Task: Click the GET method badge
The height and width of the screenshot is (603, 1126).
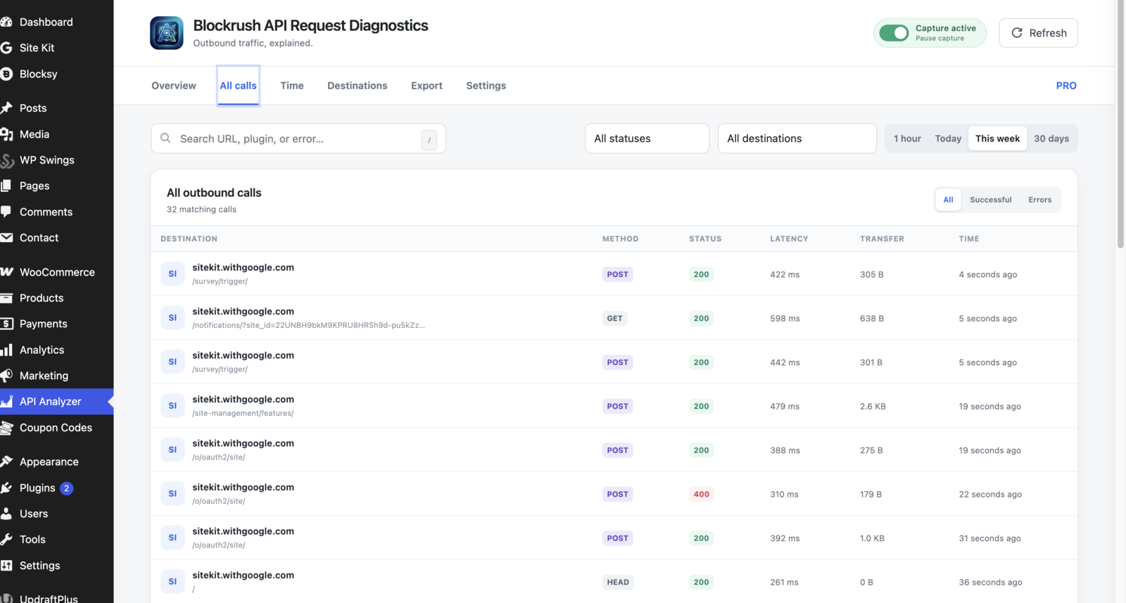Action: [615, 318]
